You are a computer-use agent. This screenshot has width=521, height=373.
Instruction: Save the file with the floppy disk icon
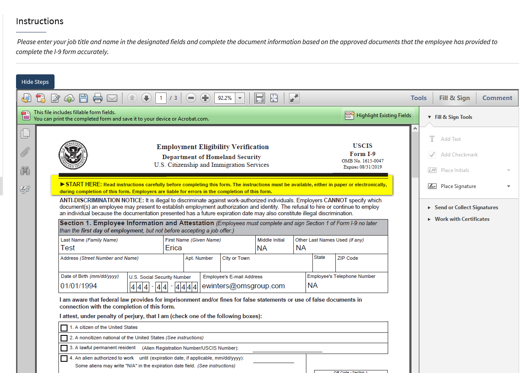pos(84,98)
